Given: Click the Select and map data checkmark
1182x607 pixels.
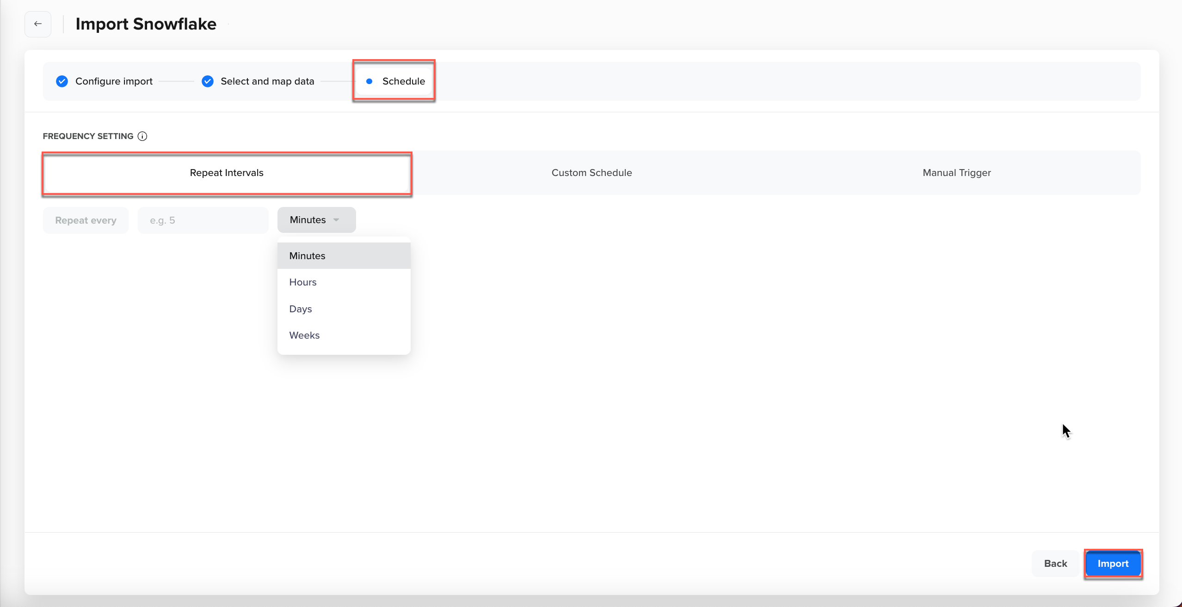Looking at the screenshot, I should click(x=208, y=81).
